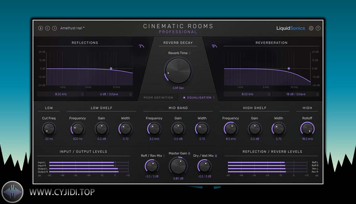Click the Reflections low-pass filter icon

(x=141, y=46)
